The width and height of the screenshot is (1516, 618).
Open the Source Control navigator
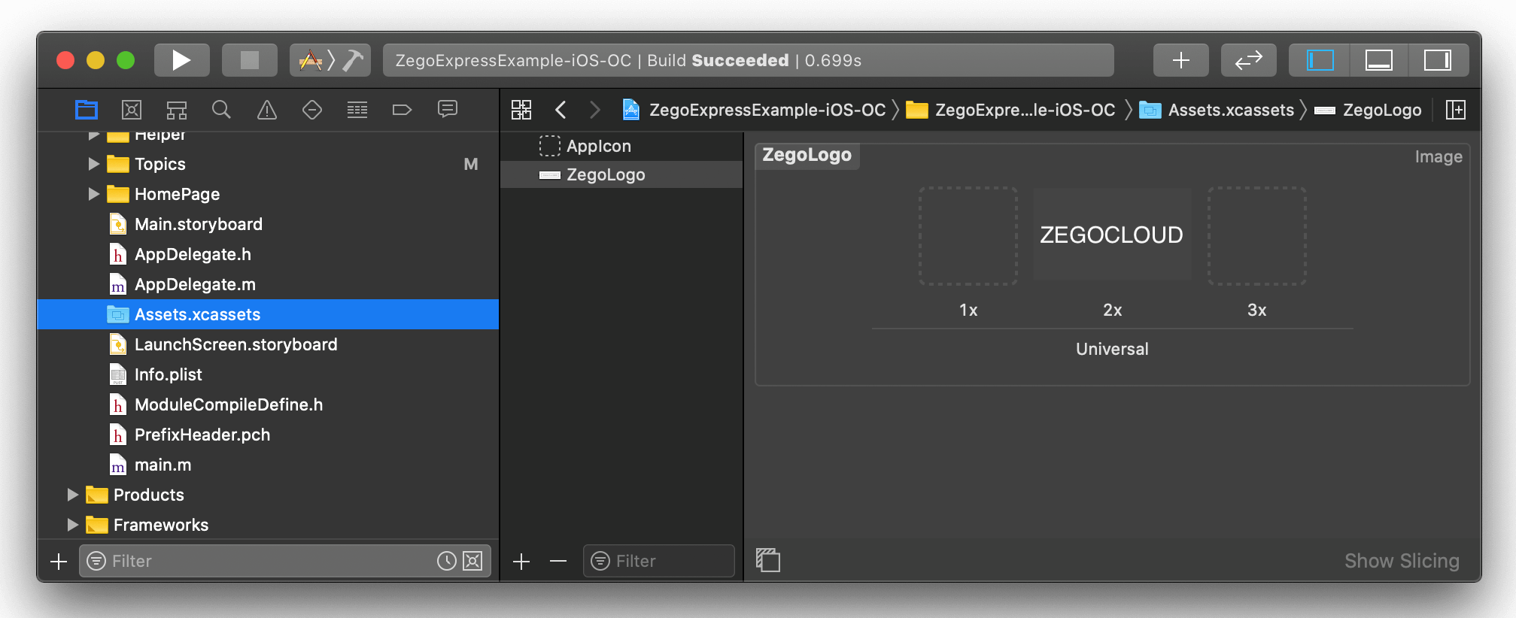click(x=132, y=111)
